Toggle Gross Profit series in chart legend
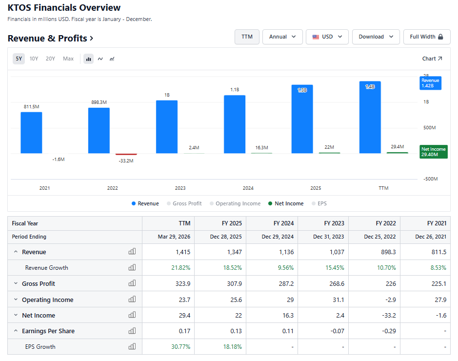 pyautogui.click(x=184, y=203)
